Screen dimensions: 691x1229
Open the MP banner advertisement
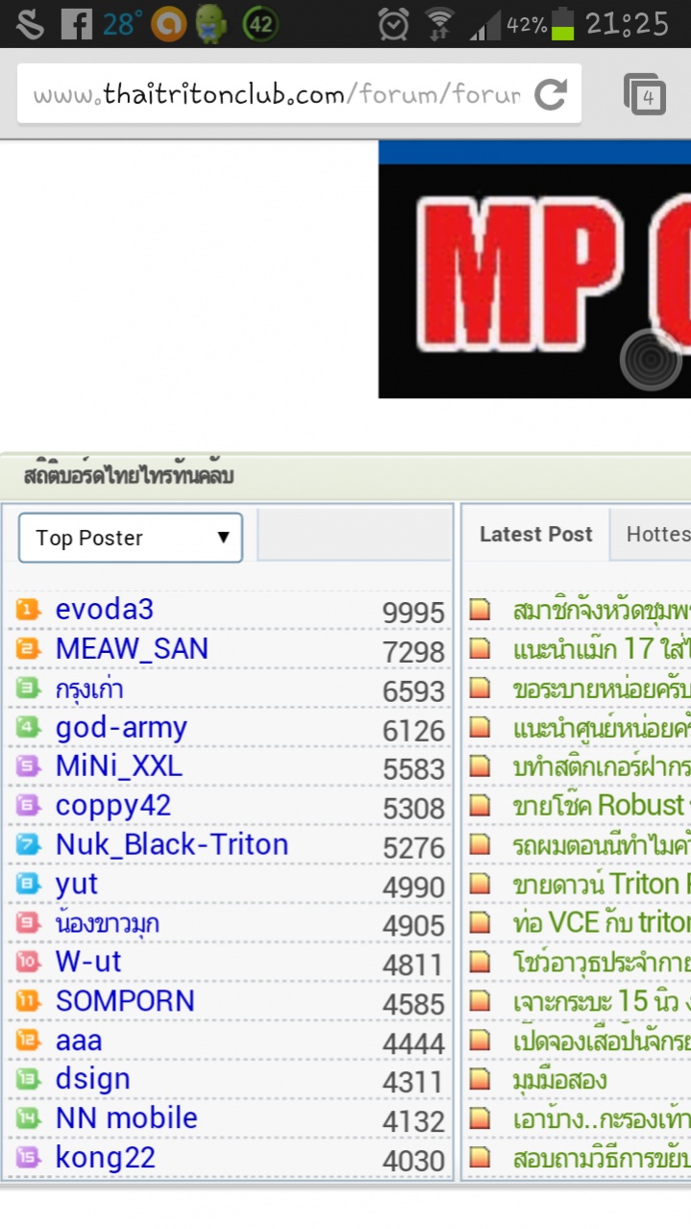[x=534, y=269]
